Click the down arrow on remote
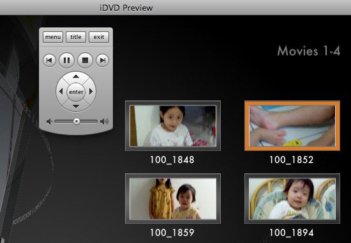The width and height of the screenshot is (351, 243). (x=76, y=106)
